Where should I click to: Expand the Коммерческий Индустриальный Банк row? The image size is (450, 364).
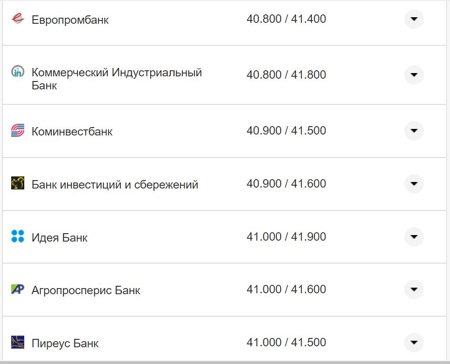tap(414, 74)
